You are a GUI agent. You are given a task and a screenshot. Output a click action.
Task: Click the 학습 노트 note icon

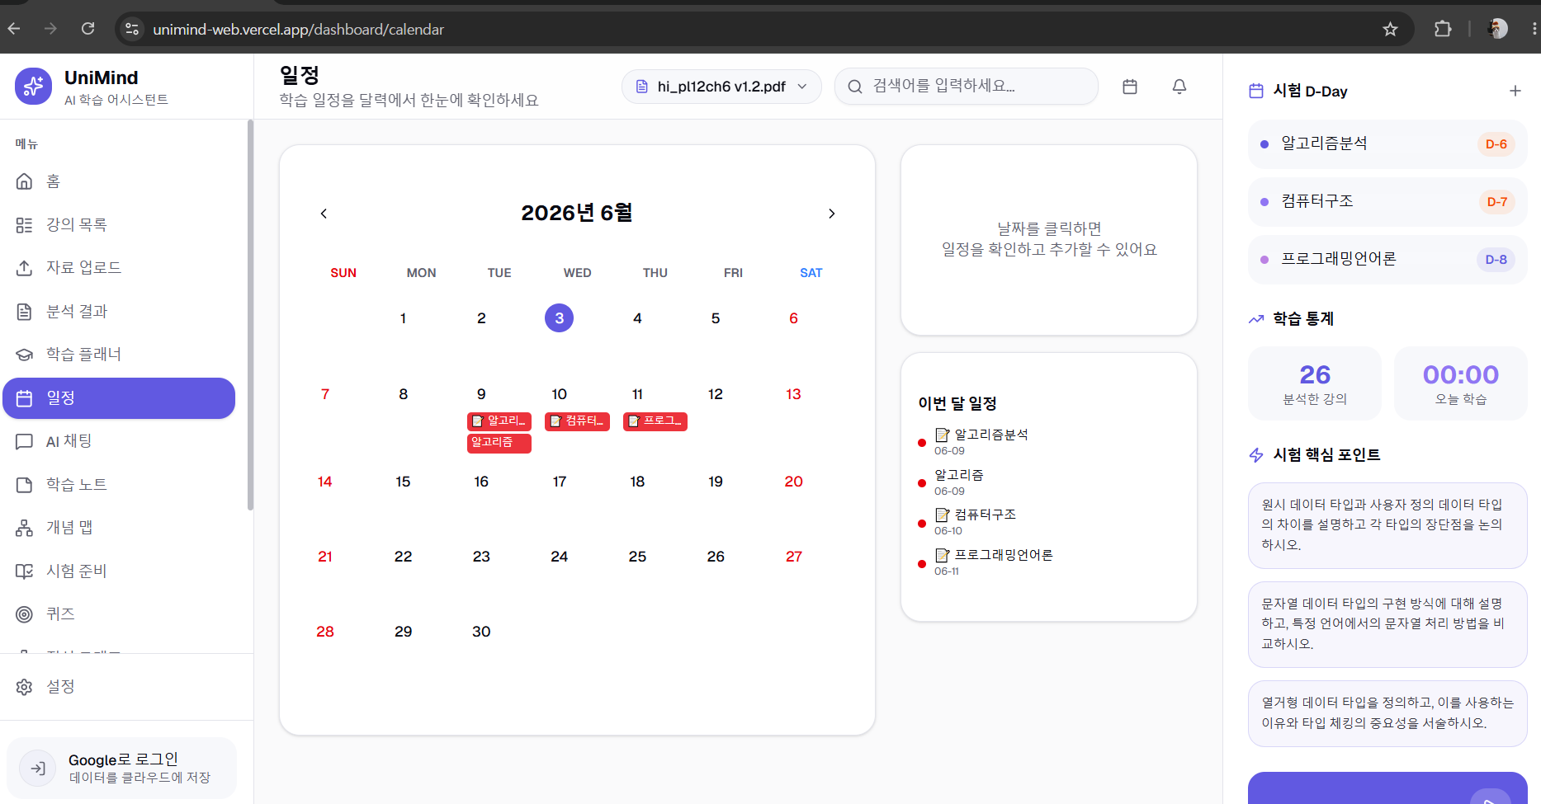pyautogui.click(x=25, y=485)
